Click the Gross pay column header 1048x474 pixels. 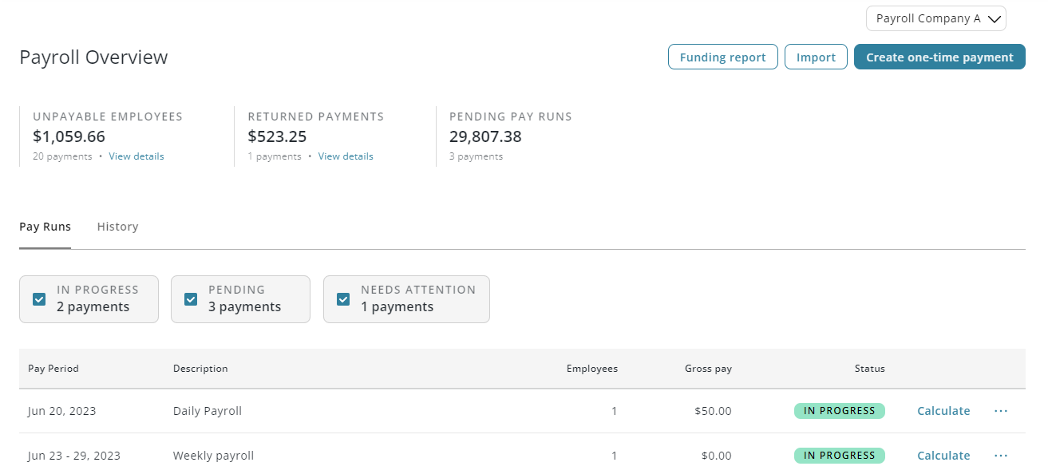[708, 369]
